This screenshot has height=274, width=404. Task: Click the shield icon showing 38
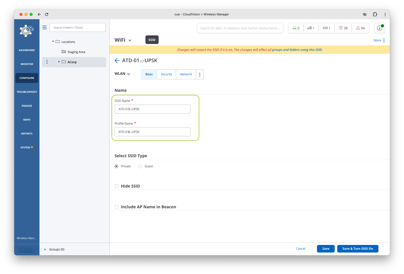tap(341, 28)
